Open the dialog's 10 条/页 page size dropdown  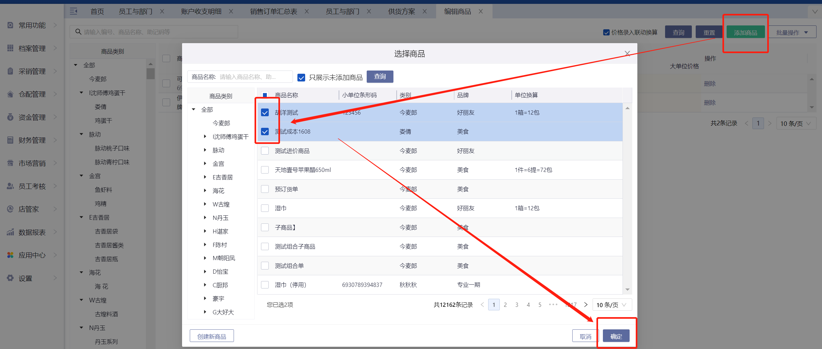(612, 305)
